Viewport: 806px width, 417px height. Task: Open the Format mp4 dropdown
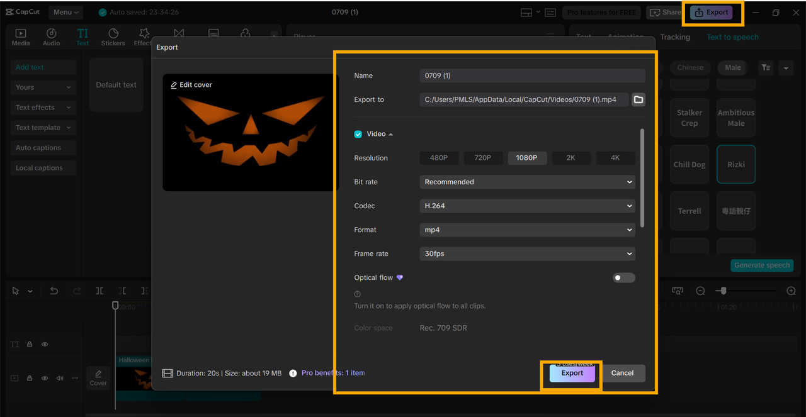528,230
